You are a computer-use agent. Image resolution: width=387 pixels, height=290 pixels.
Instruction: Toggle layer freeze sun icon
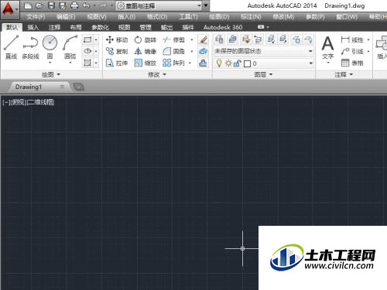[228, 63]
